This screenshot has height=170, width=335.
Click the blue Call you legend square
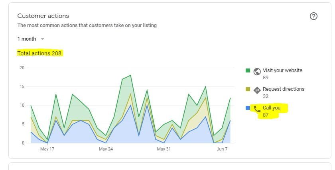point(248,107)
